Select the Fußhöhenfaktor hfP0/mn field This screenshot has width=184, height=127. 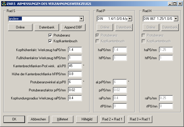(75, 58)
